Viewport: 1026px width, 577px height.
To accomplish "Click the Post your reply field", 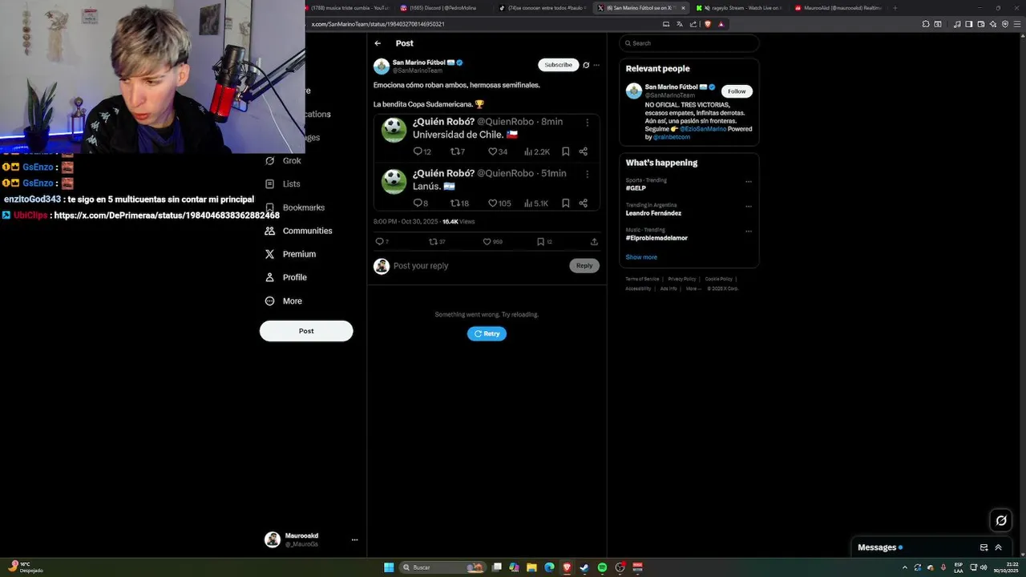I will 479,266.
